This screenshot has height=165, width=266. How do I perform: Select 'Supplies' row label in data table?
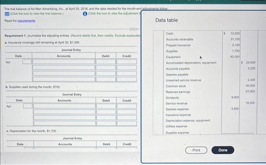point(172,51)
